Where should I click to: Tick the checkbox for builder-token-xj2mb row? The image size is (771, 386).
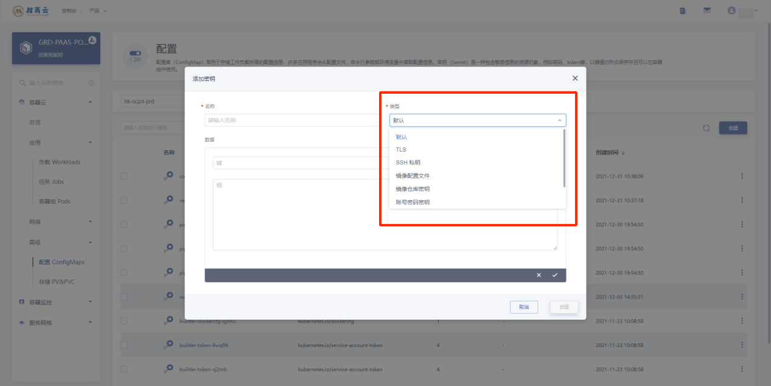[x=124, y=369]
